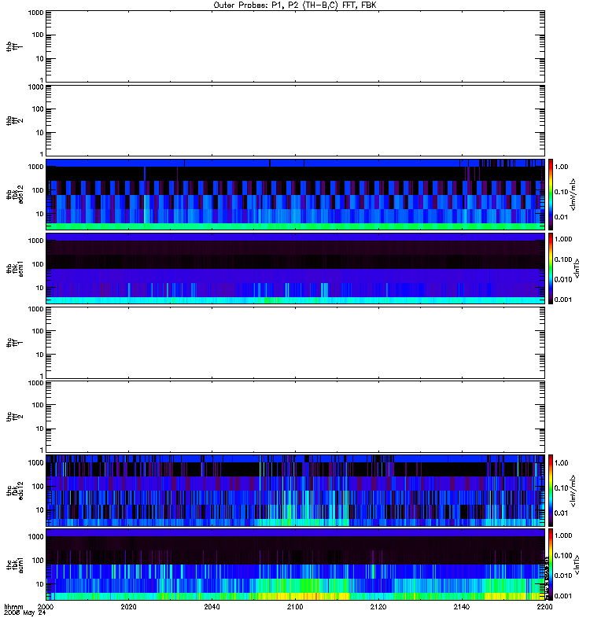Click the thb fbk scm1 axis label
The height and width of the screenshot is (629, 590).
pos(14,268)
